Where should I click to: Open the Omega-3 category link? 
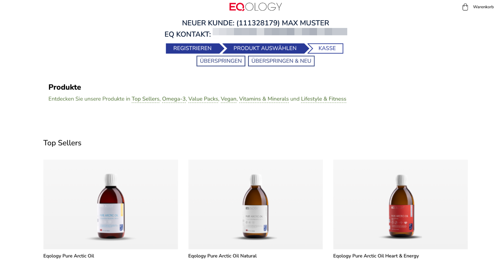coord(174,99)
